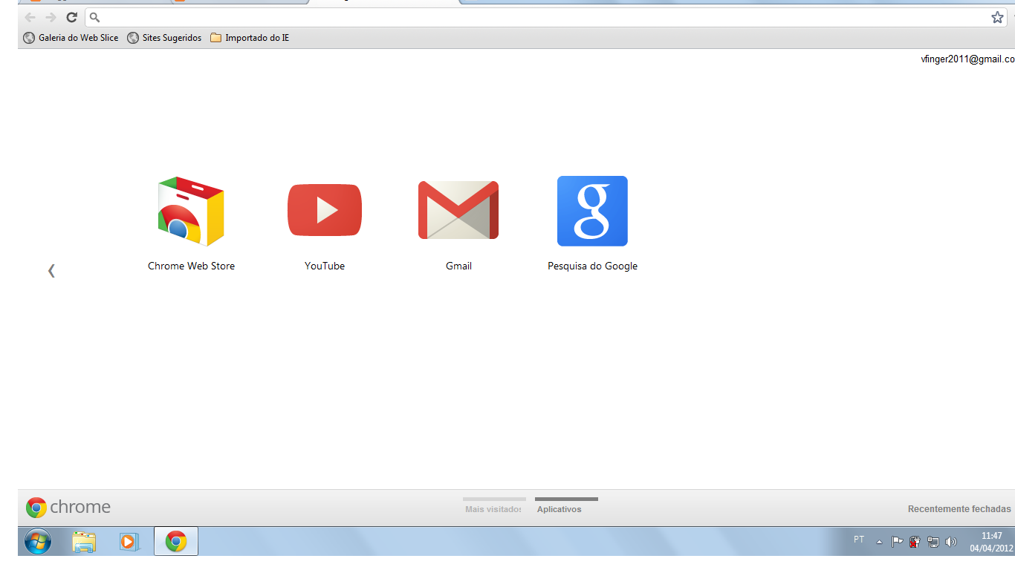
Task: Go back with the back arrow
Action: pyautogui.click(x=30, y=17)
